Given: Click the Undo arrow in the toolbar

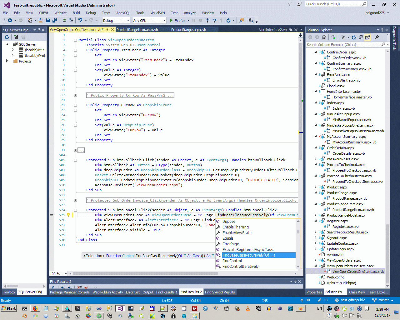Looking at the screenshot, I should [80, 20].
